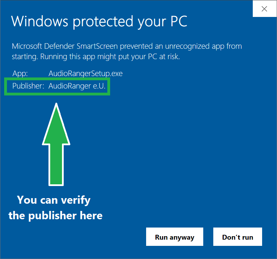
Task: Proceed with installation via Run anyway
Action: [175, 237]
